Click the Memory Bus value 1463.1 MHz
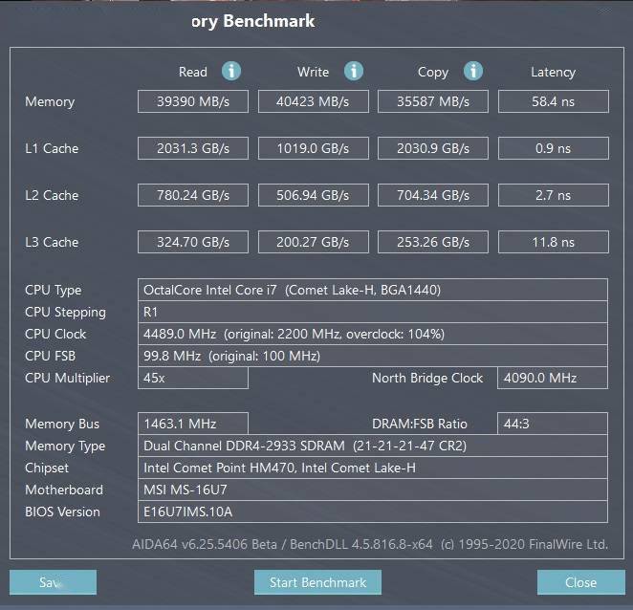The height and width of the screenshot is (610, 633). 193,424
